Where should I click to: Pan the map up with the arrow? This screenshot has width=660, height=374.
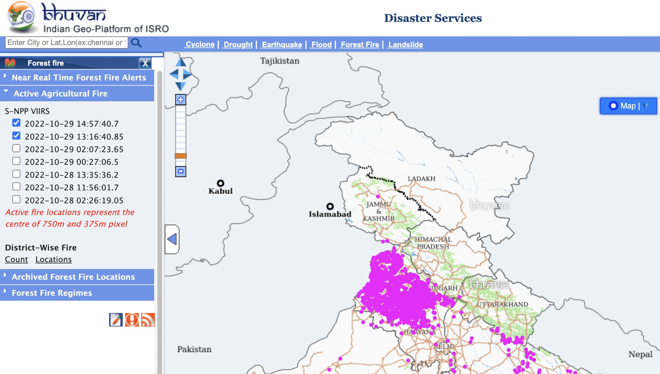(181, 62)
